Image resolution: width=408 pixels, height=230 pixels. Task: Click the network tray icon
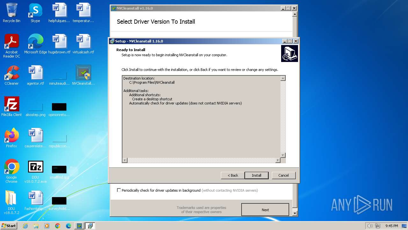point(378,226)
